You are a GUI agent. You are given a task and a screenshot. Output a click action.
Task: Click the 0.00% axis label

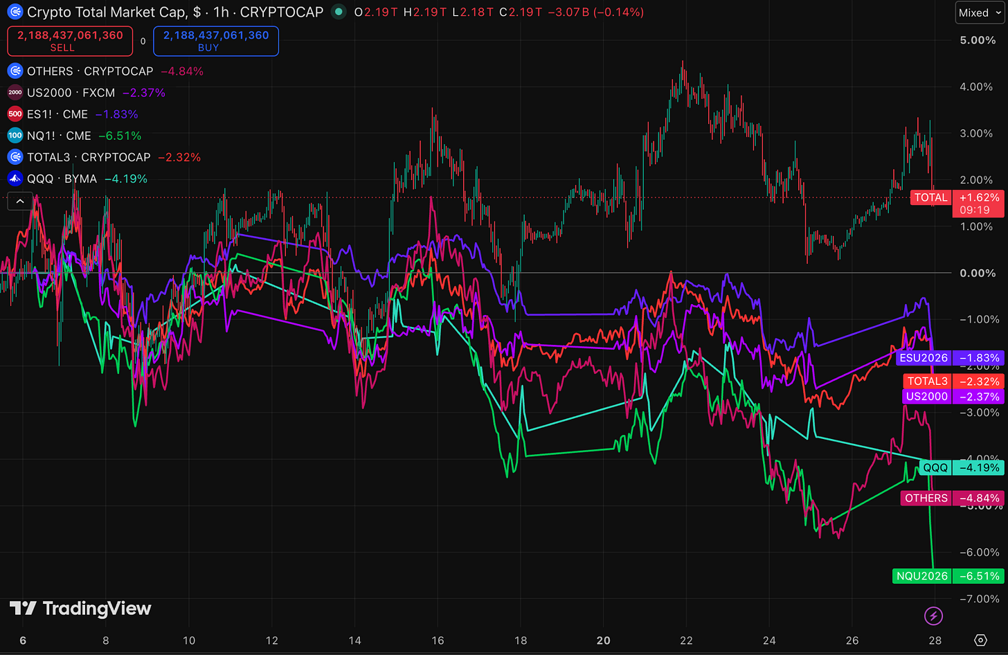978,273
